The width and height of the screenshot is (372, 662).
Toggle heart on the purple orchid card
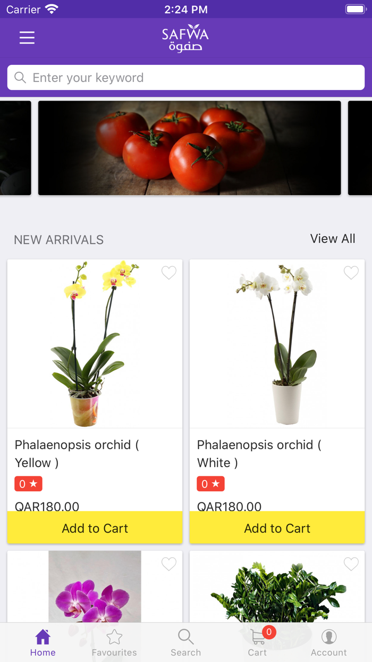tap(169, 564)
